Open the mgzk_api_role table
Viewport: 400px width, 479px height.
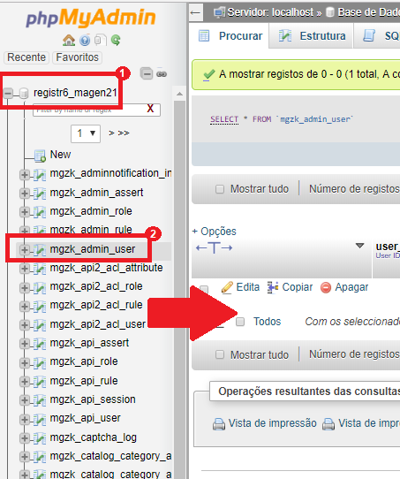[x=84, y=361]
